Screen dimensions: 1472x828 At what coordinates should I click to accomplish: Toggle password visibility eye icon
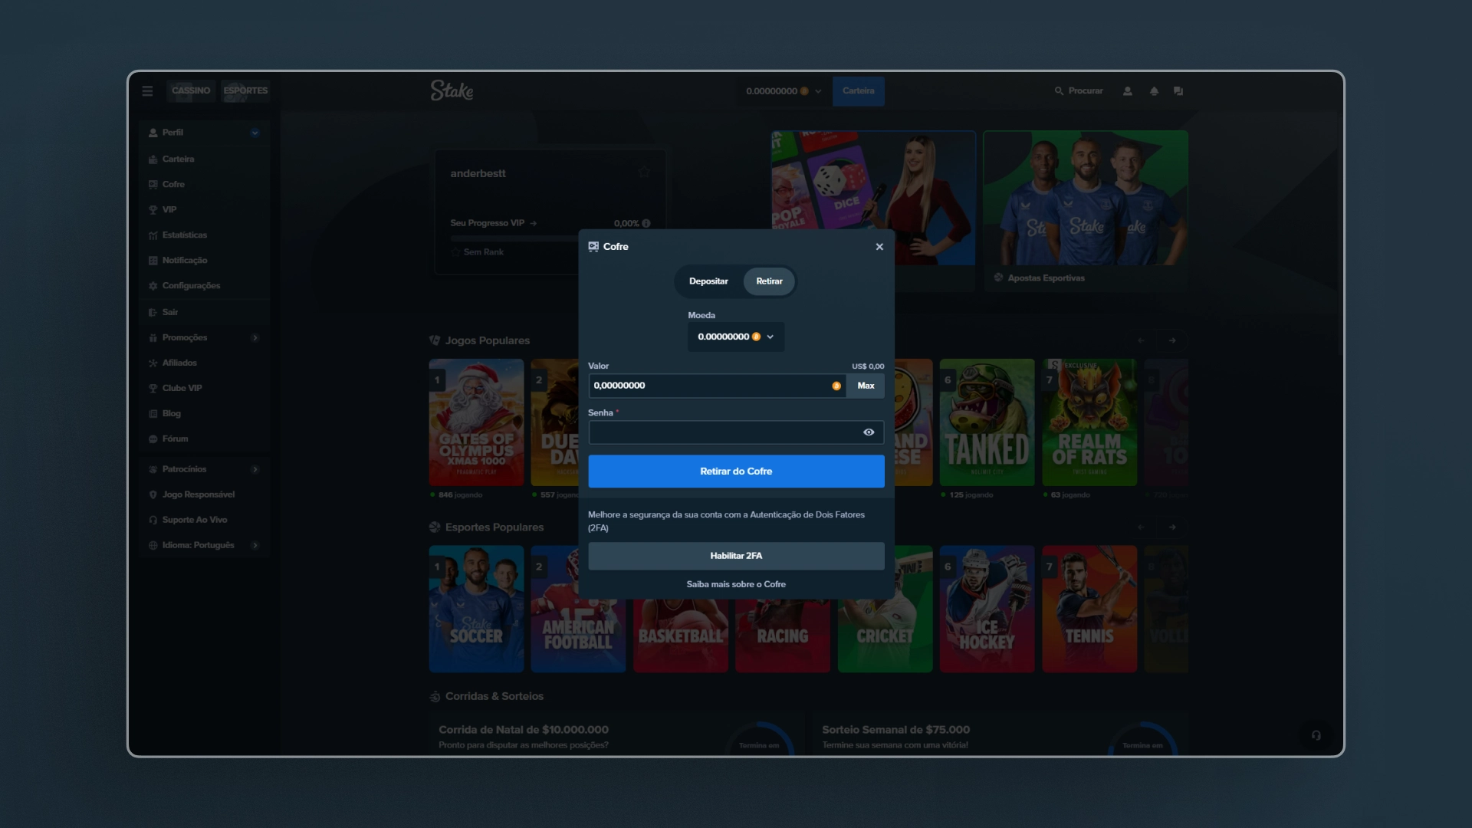pyautogui.click(x=869, y=432)
